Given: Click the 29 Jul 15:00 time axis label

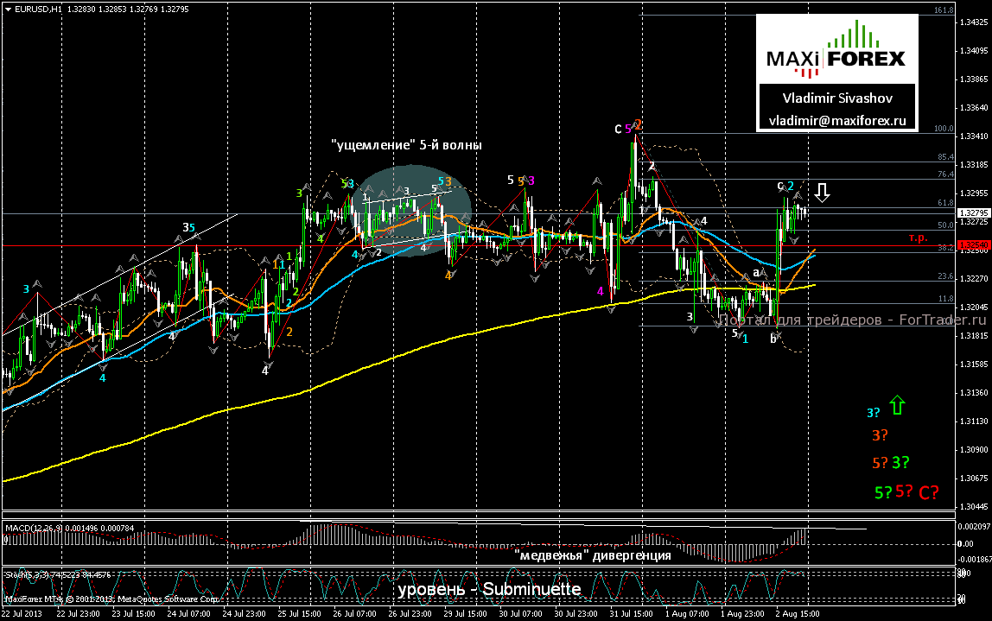Looking at the screenshot, I should [x=466, y=613].
